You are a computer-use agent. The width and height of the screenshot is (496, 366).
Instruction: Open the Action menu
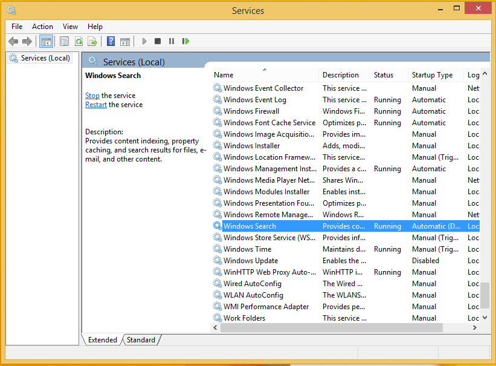point(42,27)
